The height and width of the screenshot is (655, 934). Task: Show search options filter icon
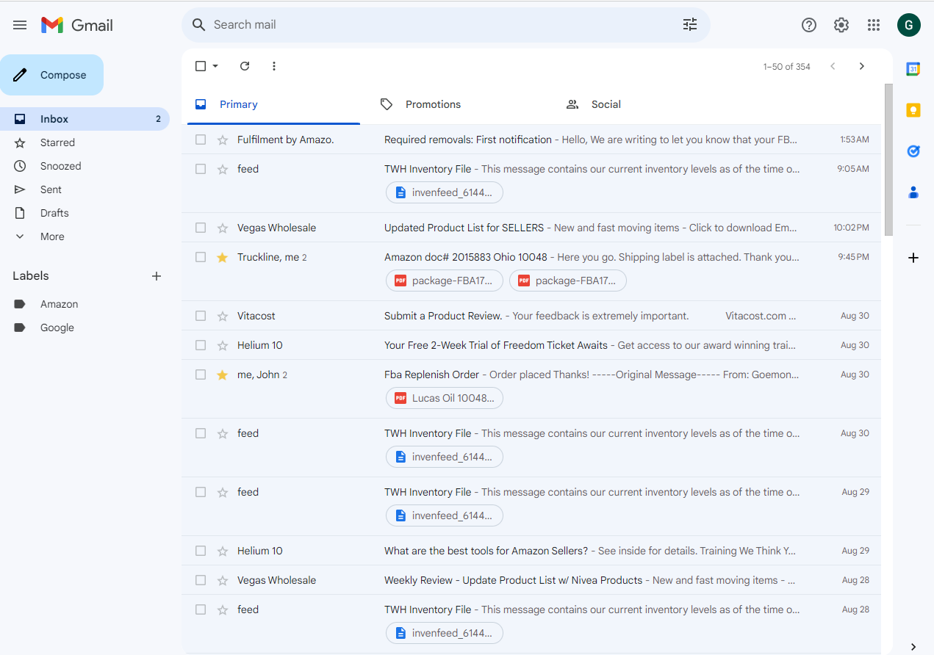(x=689, y=25)
